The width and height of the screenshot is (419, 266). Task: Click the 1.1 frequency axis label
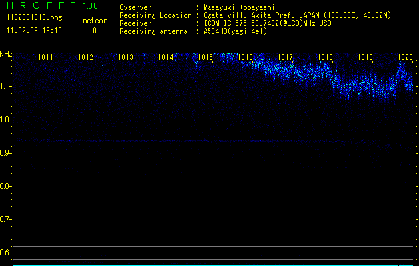coord(5,86)
